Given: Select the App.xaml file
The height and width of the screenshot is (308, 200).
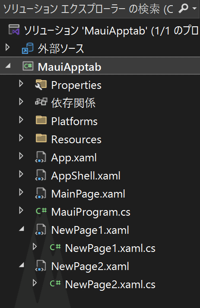Looking at the screenshot, I should [74, 158].
